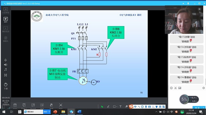The image size is (206, 115).
Task: Open the play video option
Action: 6,29
